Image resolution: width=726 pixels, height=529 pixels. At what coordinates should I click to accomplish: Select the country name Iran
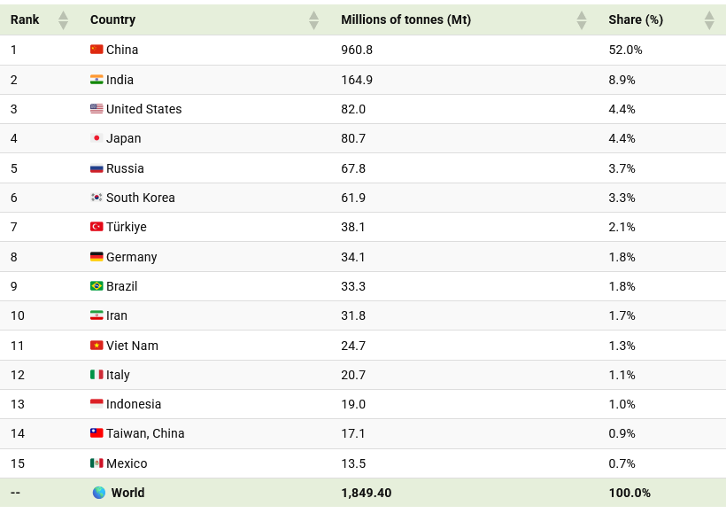click(x=117, y=315)
